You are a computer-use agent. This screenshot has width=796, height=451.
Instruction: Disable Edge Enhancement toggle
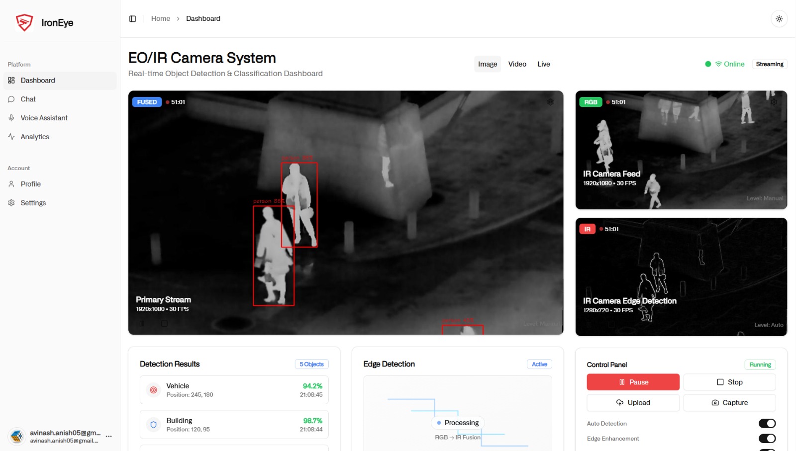point(767,439)
